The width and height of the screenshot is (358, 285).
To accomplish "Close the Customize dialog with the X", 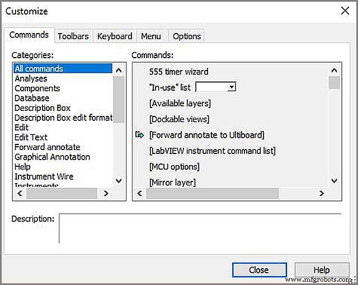I will point(345,11).
